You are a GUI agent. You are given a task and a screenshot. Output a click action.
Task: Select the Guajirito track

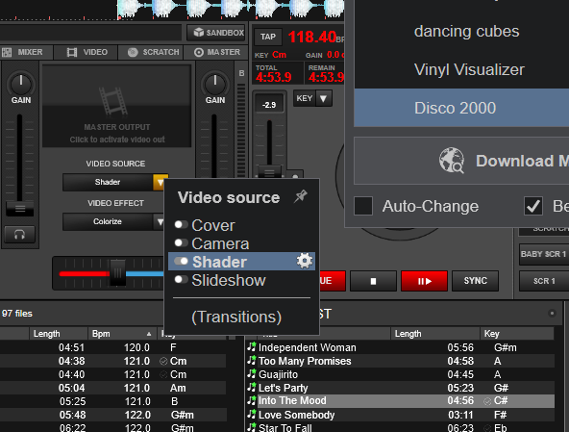click(x=400, y=374)
